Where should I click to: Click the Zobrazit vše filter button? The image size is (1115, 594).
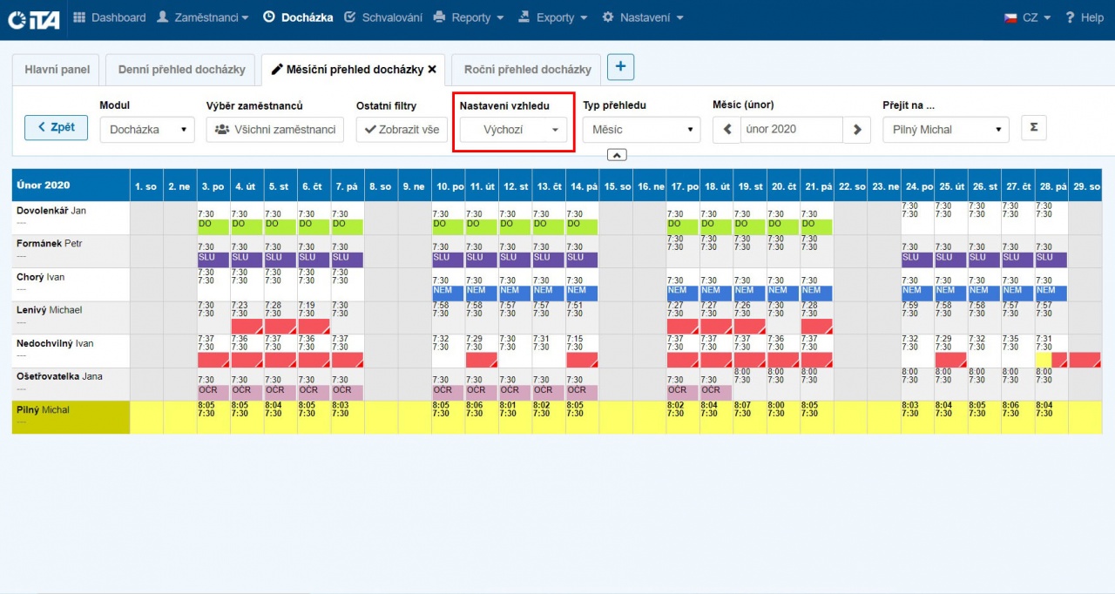[402, 130]
